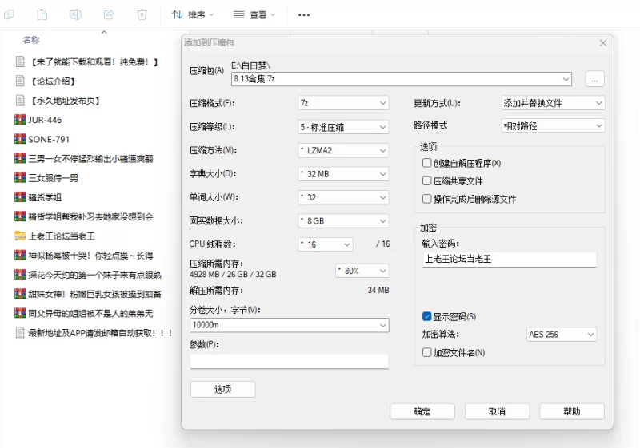Select archive icon for 三男一女不停猛烈输出
The image size is (640, 448).
20,158
